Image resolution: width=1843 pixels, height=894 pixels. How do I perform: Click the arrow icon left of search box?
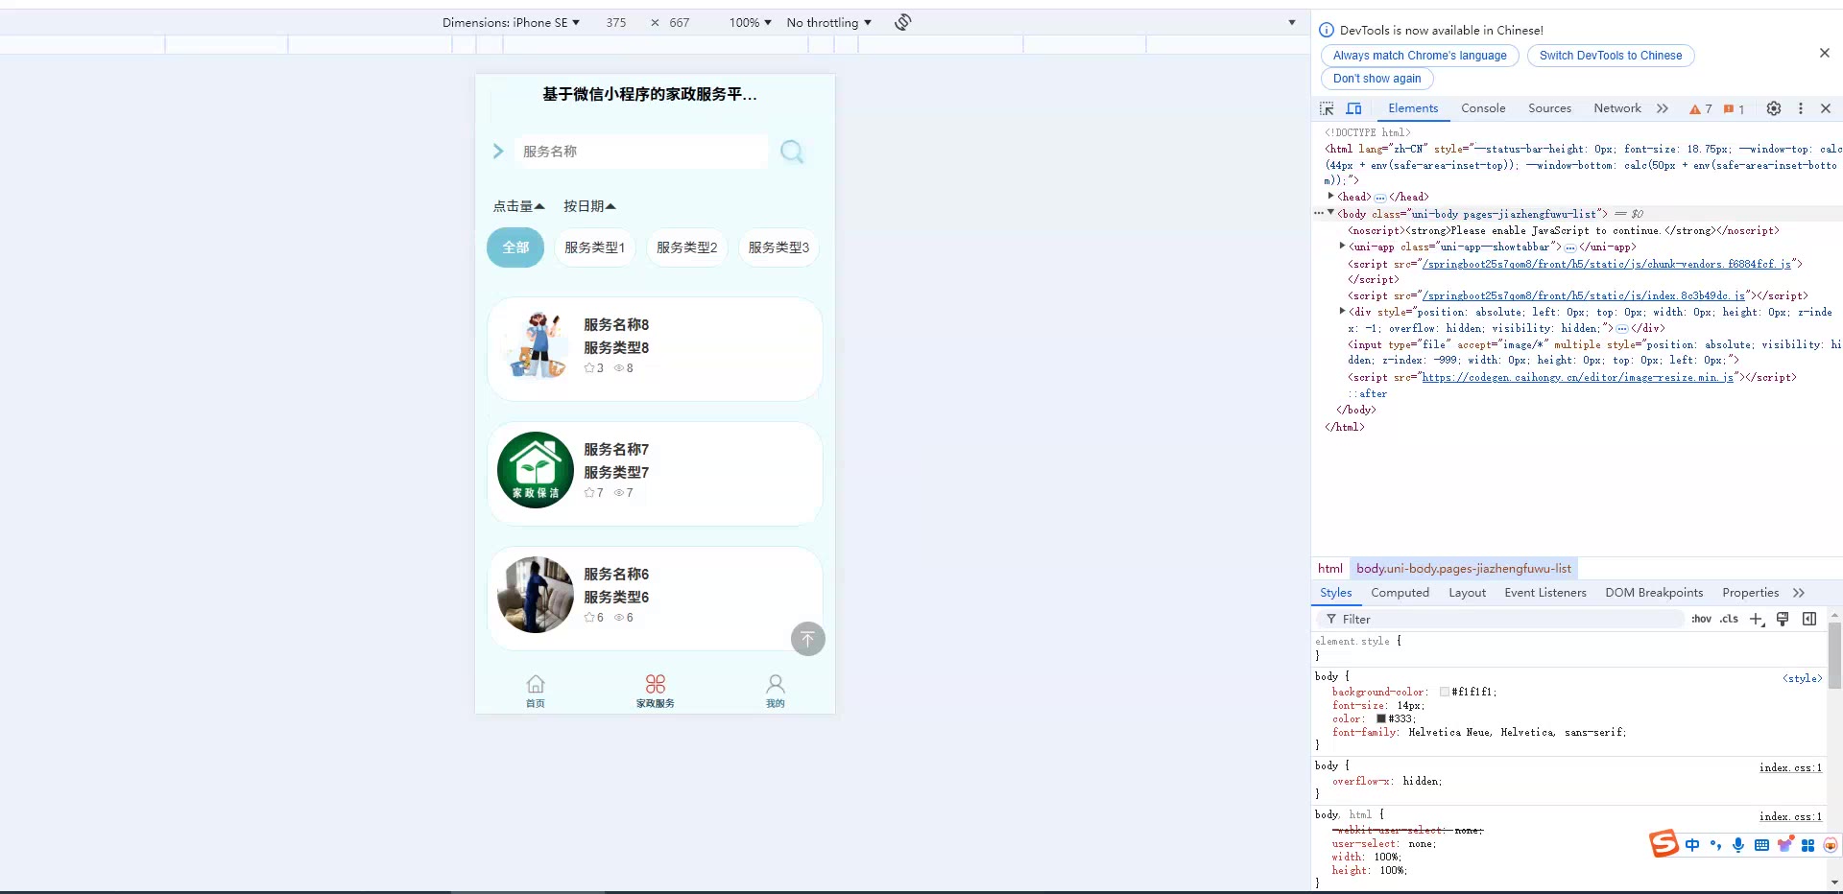click(x=498, y=152)
